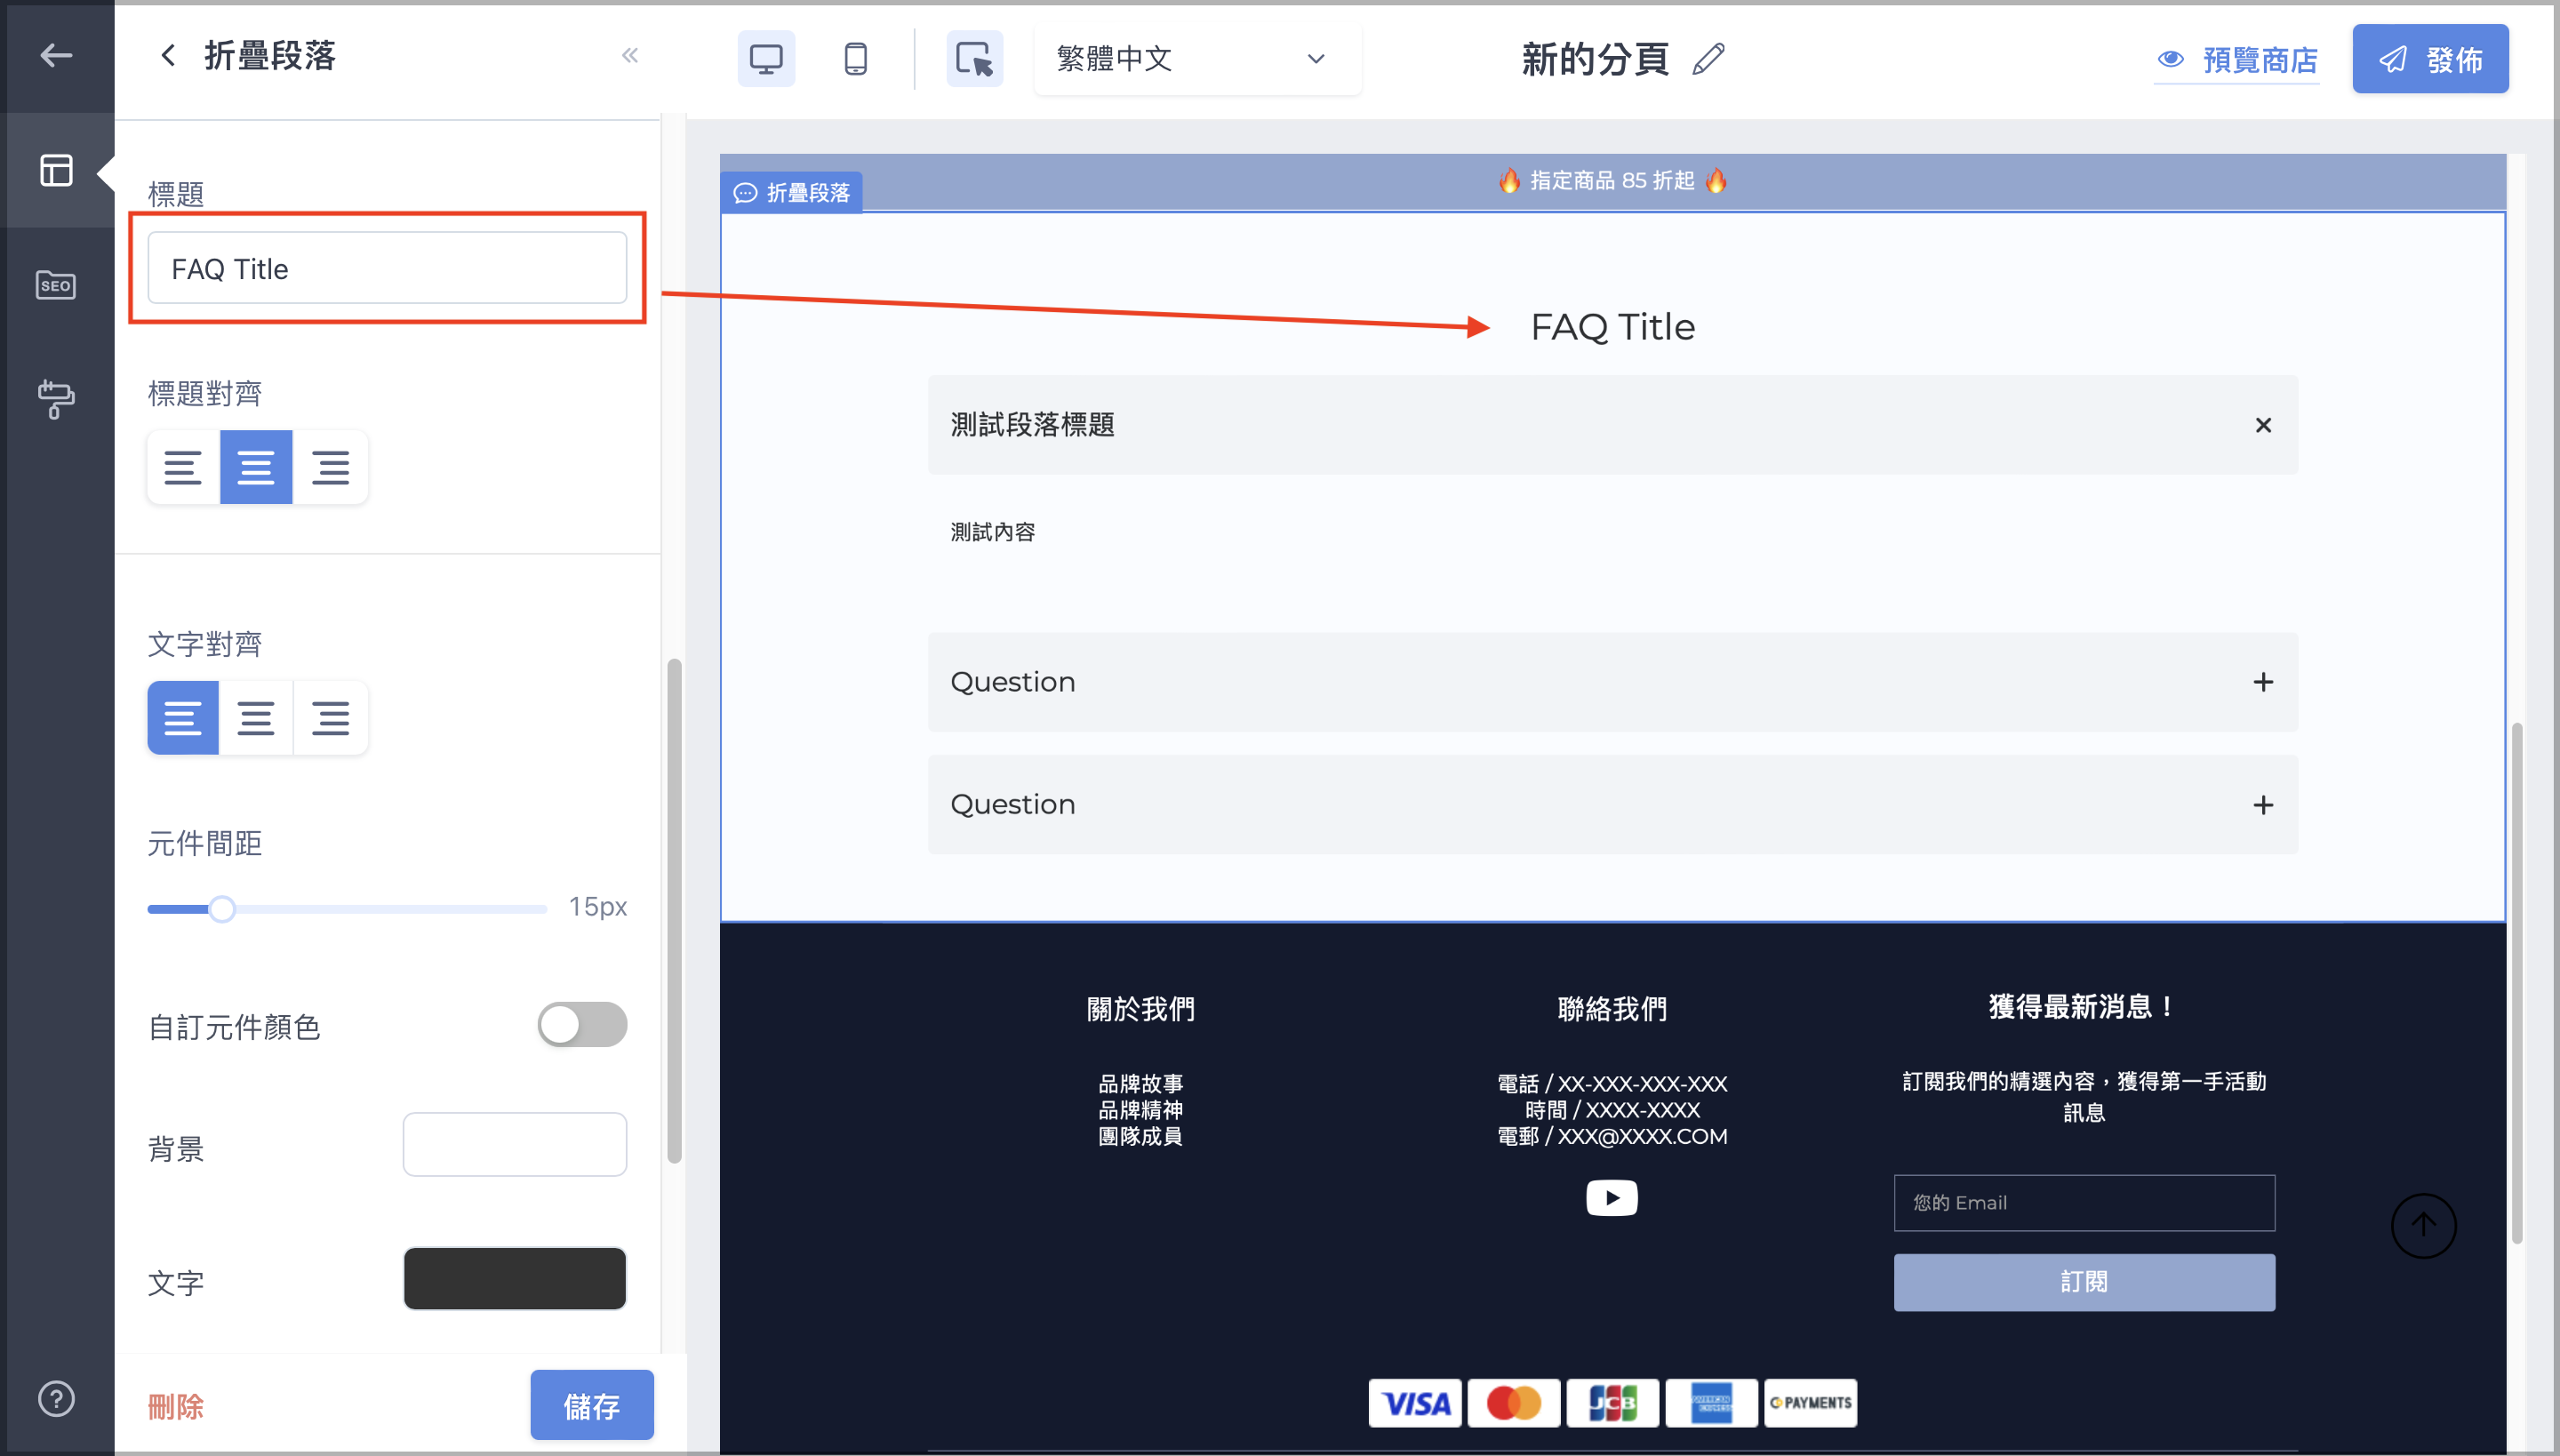The image size is (2560, 1456).
Task: Click the scroll-to-top arrow button
Action: click(2423, 1225)
